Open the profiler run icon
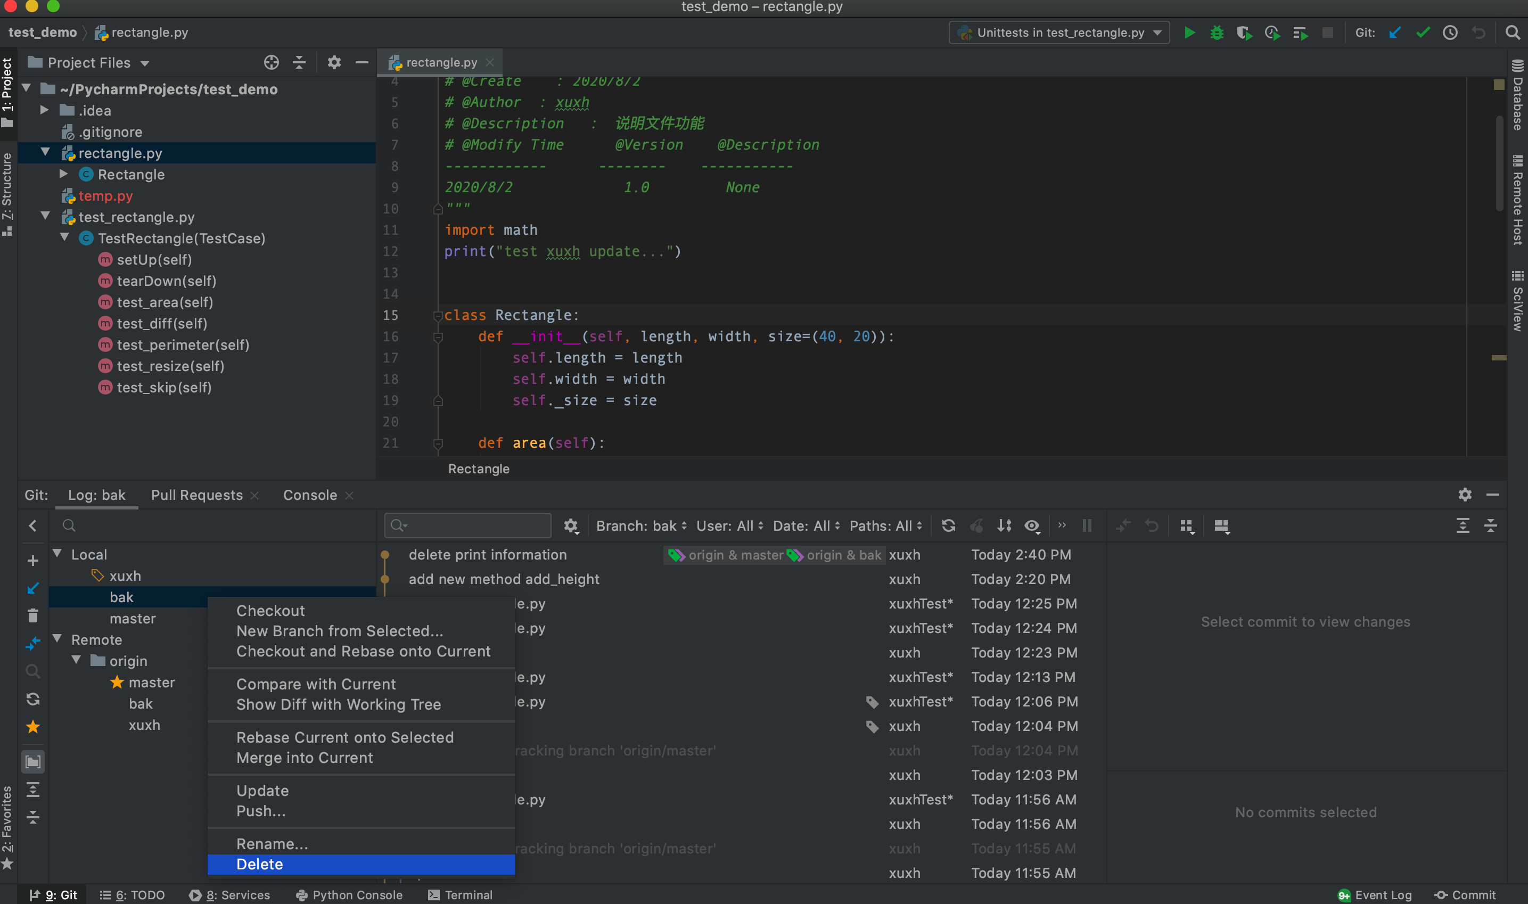Image resolution: width=1528 pixels, height=904 pixels. pyautogui.click(x=1271, y=32)
